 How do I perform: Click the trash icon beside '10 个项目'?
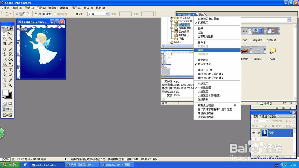coord(290,103)
